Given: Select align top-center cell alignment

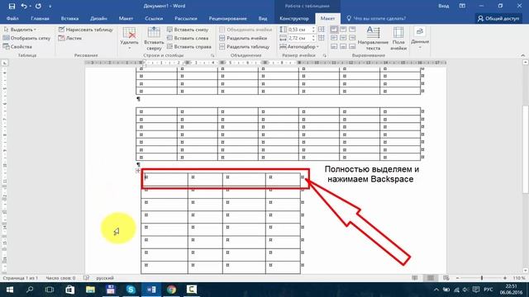Looking at the screenshot, I should [343, 30].
